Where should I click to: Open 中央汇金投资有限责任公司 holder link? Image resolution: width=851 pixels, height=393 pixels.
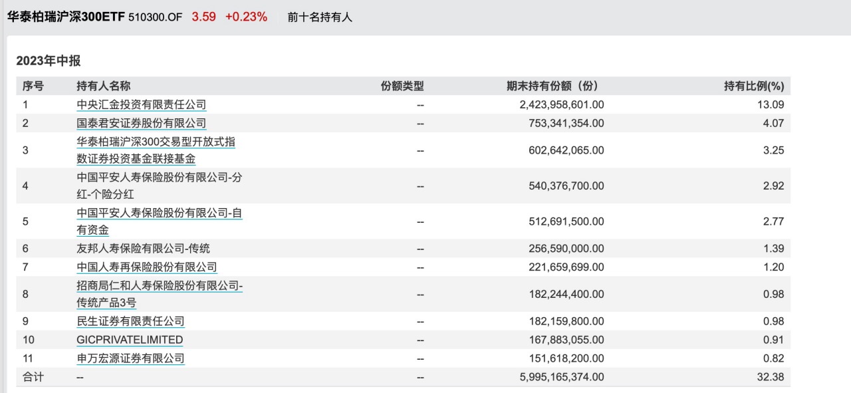click(142, 104)
